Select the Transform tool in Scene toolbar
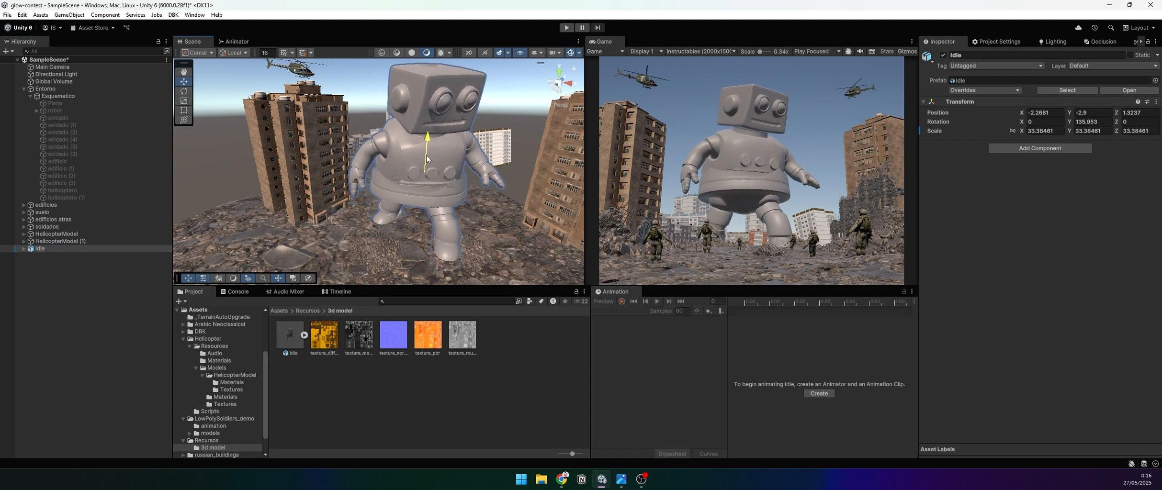The width and height of the screenshot is (1162, 490). click(x=184, y=120)
